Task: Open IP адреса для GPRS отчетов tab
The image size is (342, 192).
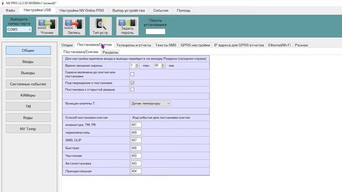Action: [x=239, y=45]
